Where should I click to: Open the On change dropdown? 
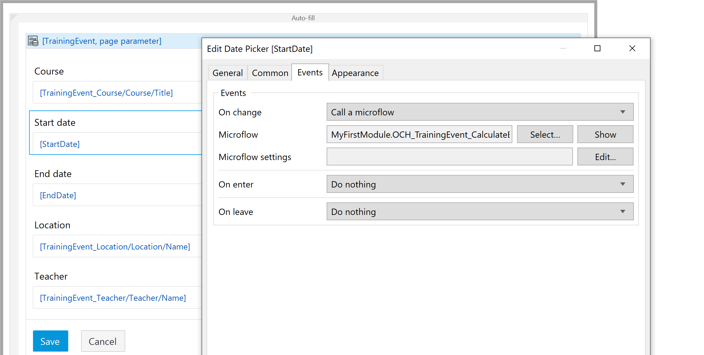480,112
